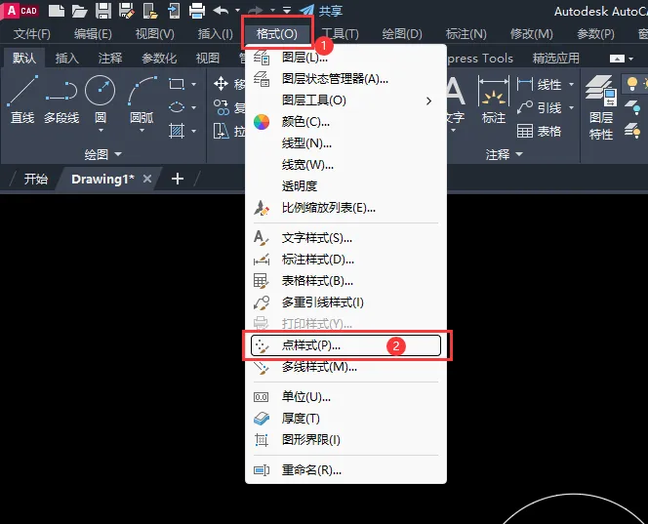The height and width of the screenshot is (524, 648).
Task: Switch to the 插入 ribbon tab
Action: coord(67,59)
